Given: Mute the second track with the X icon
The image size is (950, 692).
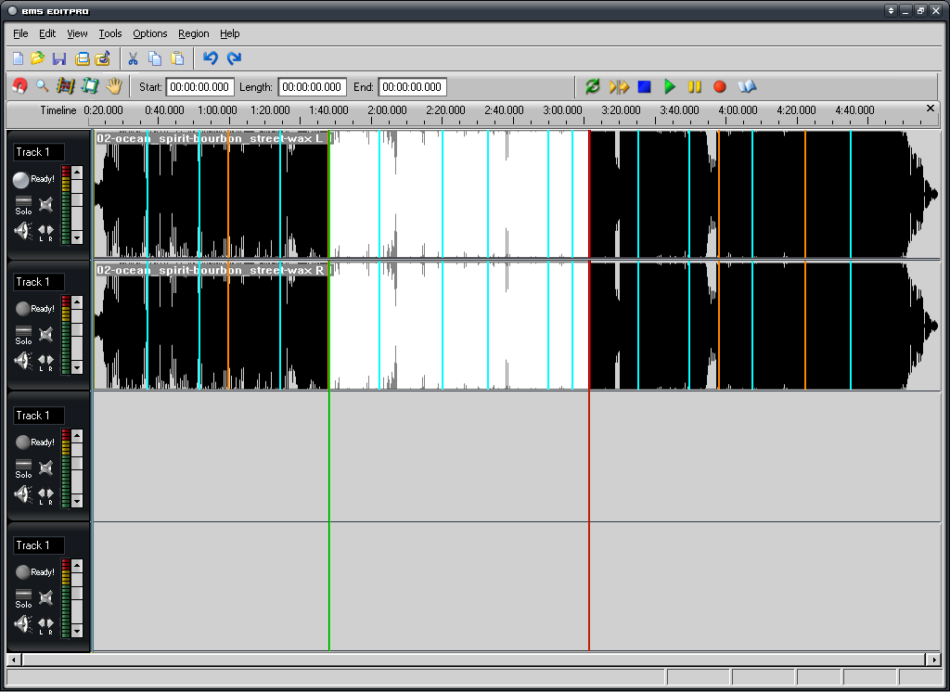Looking at the screenshot, I should 46,335.
